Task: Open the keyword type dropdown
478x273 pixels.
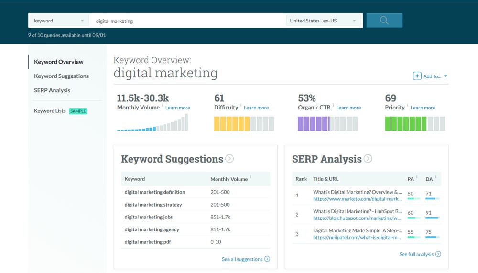Action: (60, 21)
